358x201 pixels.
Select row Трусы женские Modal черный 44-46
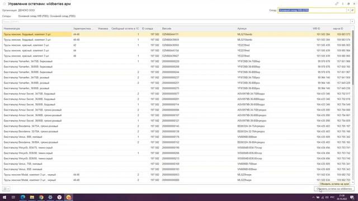point(177,175)
